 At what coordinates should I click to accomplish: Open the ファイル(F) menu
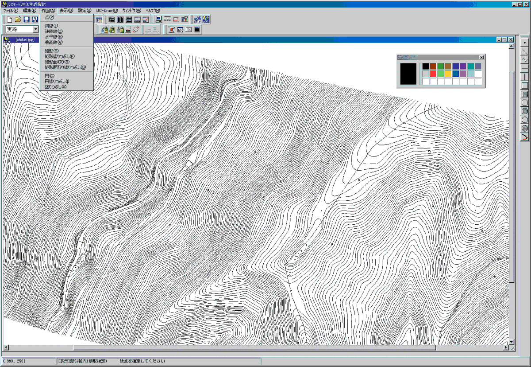click(11, 10)
